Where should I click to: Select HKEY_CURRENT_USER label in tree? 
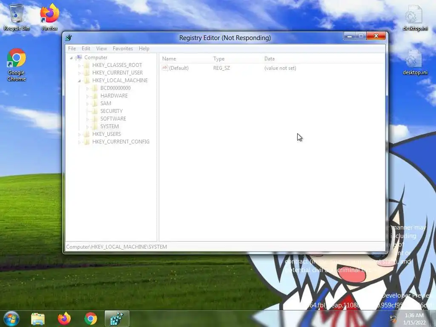(x=118, y=72)
